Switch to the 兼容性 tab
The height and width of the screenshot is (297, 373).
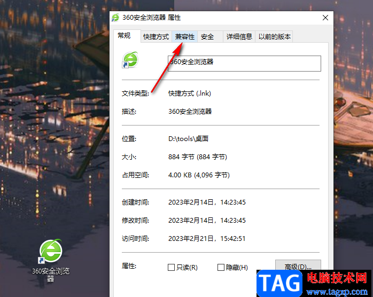point(184,37)
